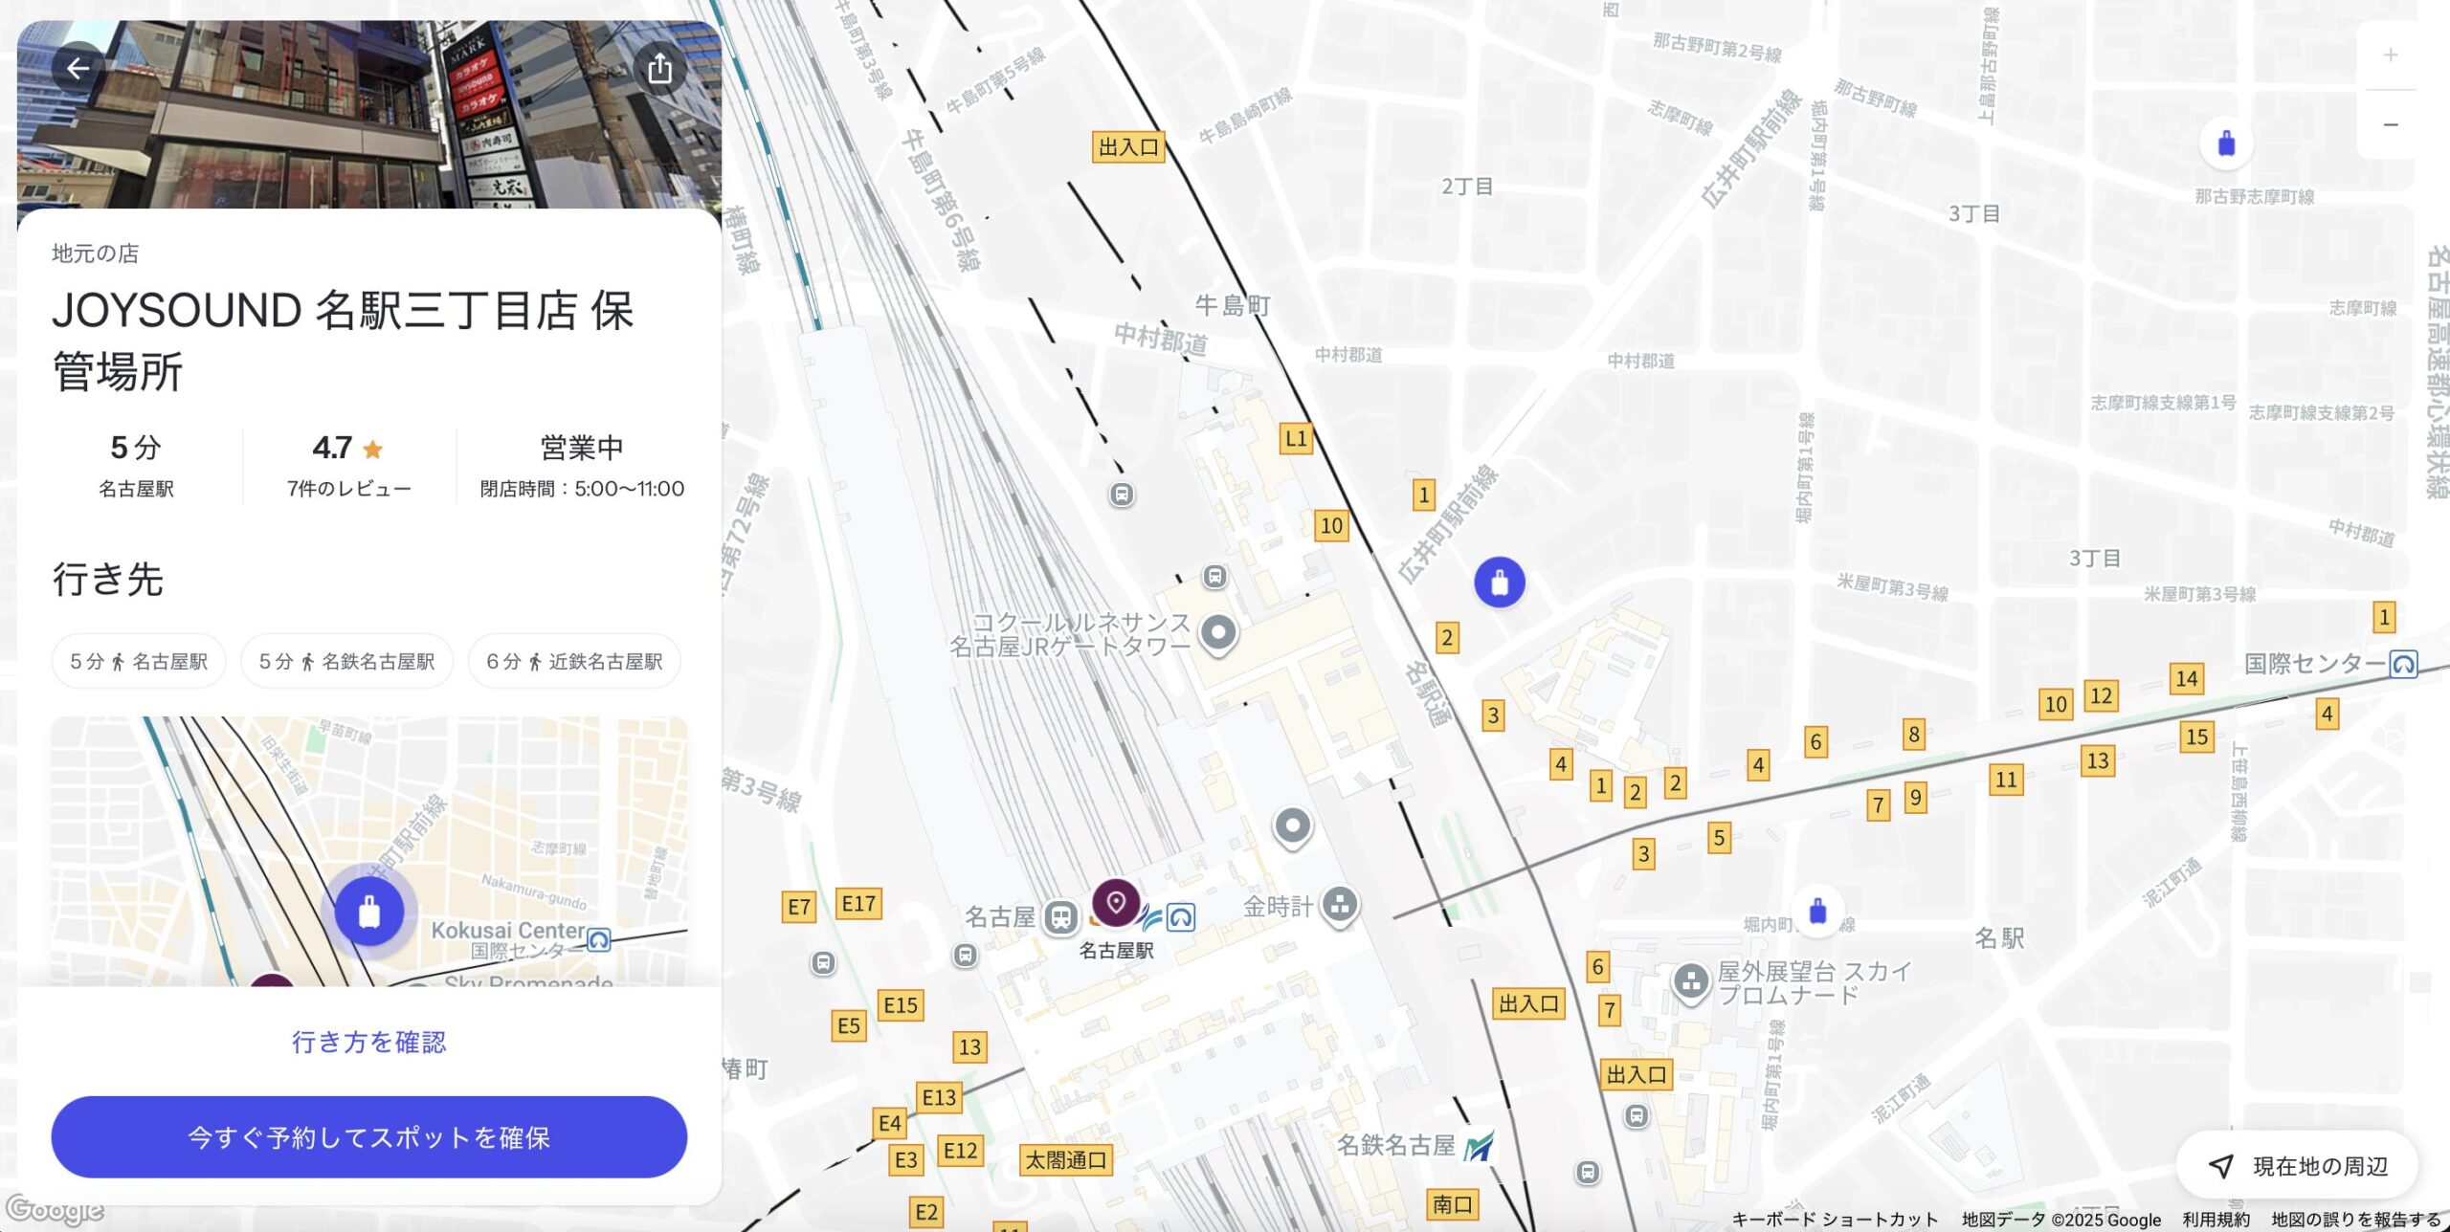The width and height of the screenshot is (2450, 1232).
Task: Click the 今すぐ予約してスポットを確保 button
Action: click(369, 1137)
